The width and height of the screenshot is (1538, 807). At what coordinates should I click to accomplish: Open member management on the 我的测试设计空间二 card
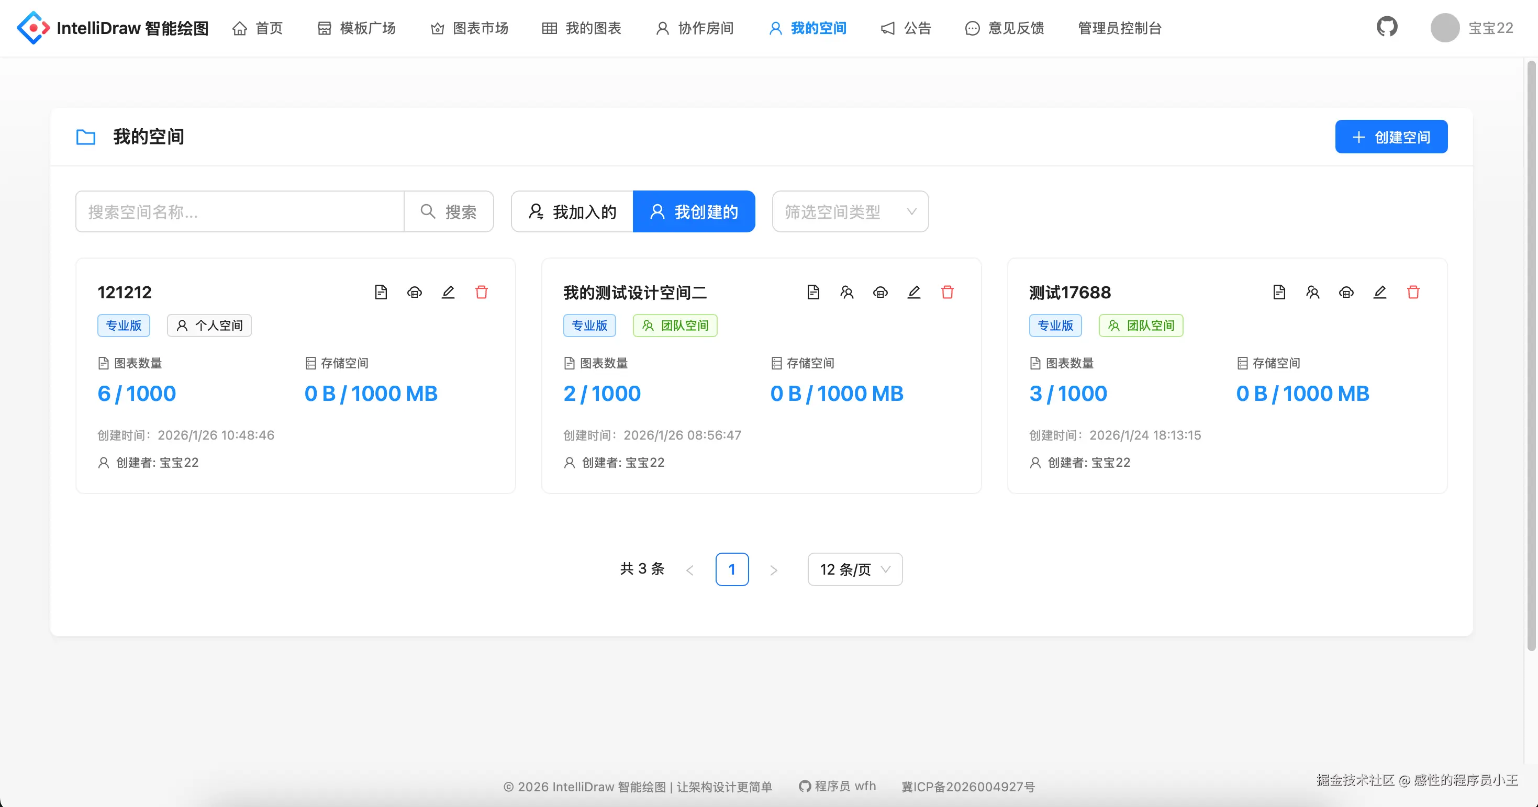[846, 292]
